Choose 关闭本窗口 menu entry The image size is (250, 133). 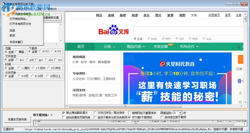16,42
